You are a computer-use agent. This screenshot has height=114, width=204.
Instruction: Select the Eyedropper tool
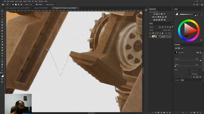tap(2, 28)
